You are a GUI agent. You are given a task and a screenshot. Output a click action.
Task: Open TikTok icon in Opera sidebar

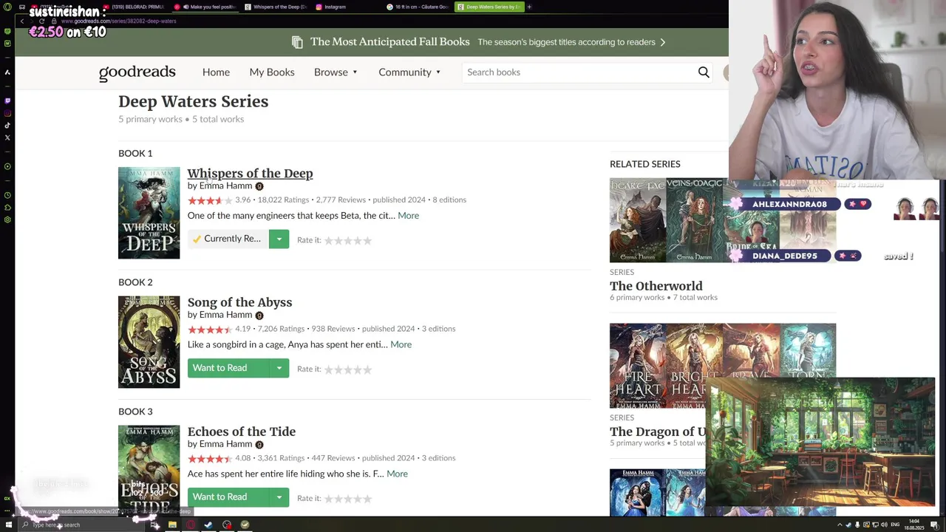(x=7, y=126)
